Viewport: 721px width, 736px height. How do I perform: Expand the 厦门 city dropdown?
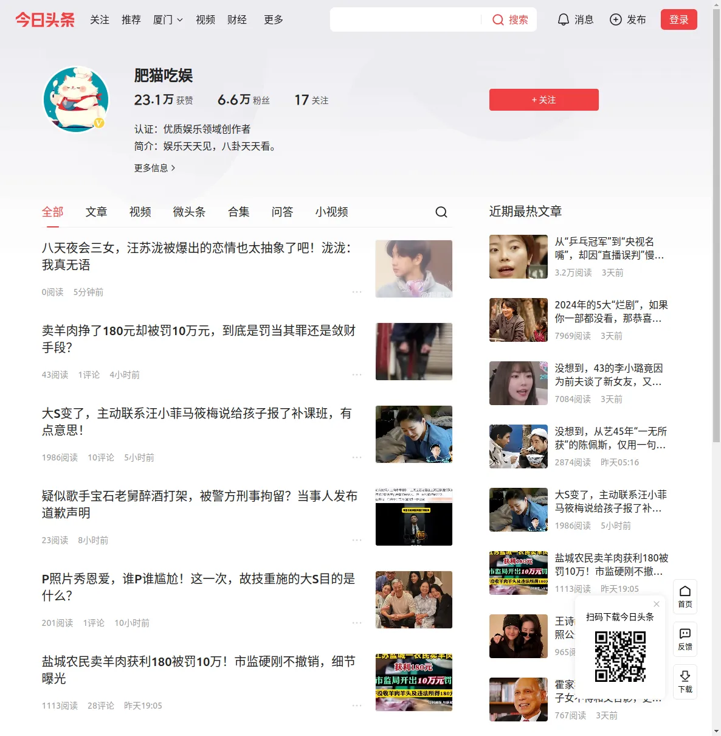coord(168,19)
